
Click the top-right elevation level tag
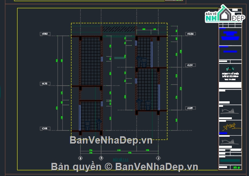(x=191, y=34)
